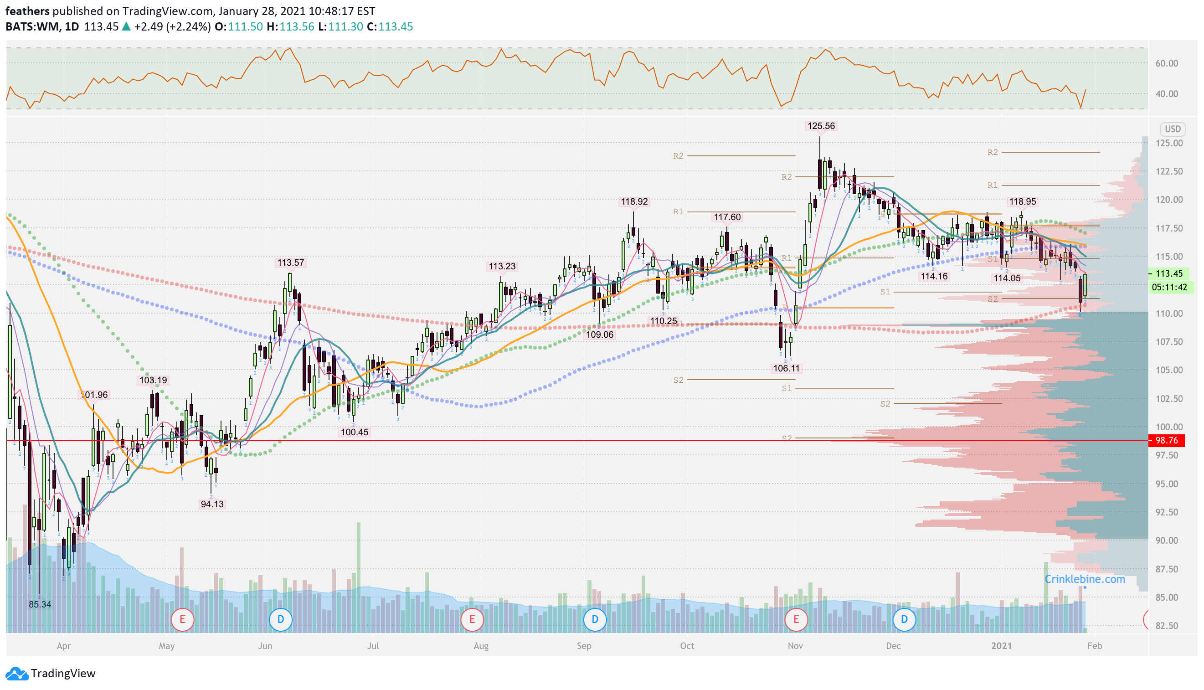Click the 'Feb' label on time axis
The height and width of the screenshot is (690, 1204).
point(1095,646)
